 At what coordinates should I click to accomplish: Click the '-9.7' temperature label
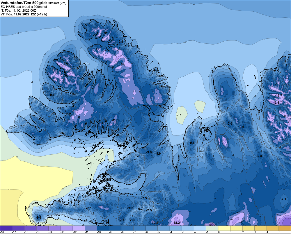pos(130,208)
